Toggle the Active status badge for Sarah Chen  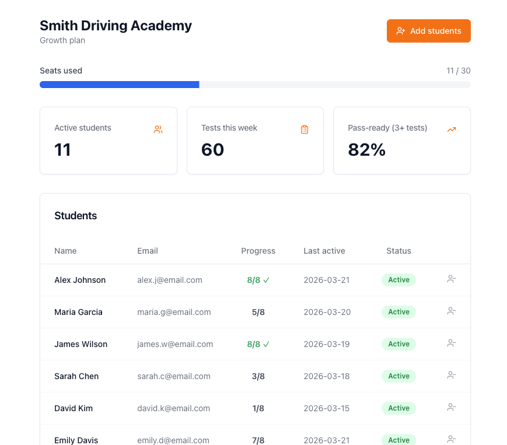(x=398, y=376)
